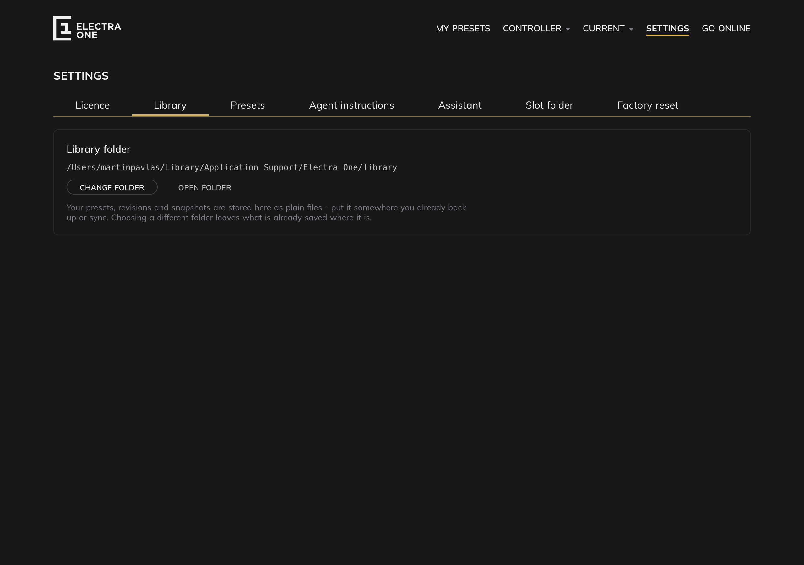Switch to the Licence tab

(x=92, y=105)
